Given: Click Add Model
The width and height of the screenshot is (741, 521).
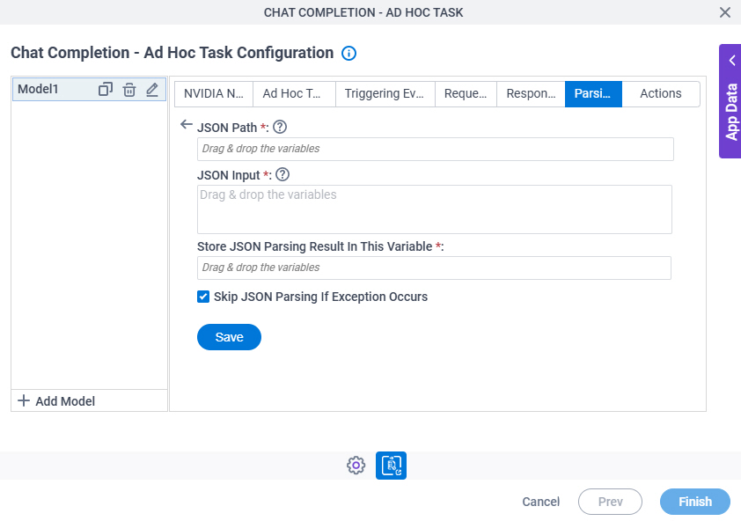Looking at the screenshot, I should (56, 401).
